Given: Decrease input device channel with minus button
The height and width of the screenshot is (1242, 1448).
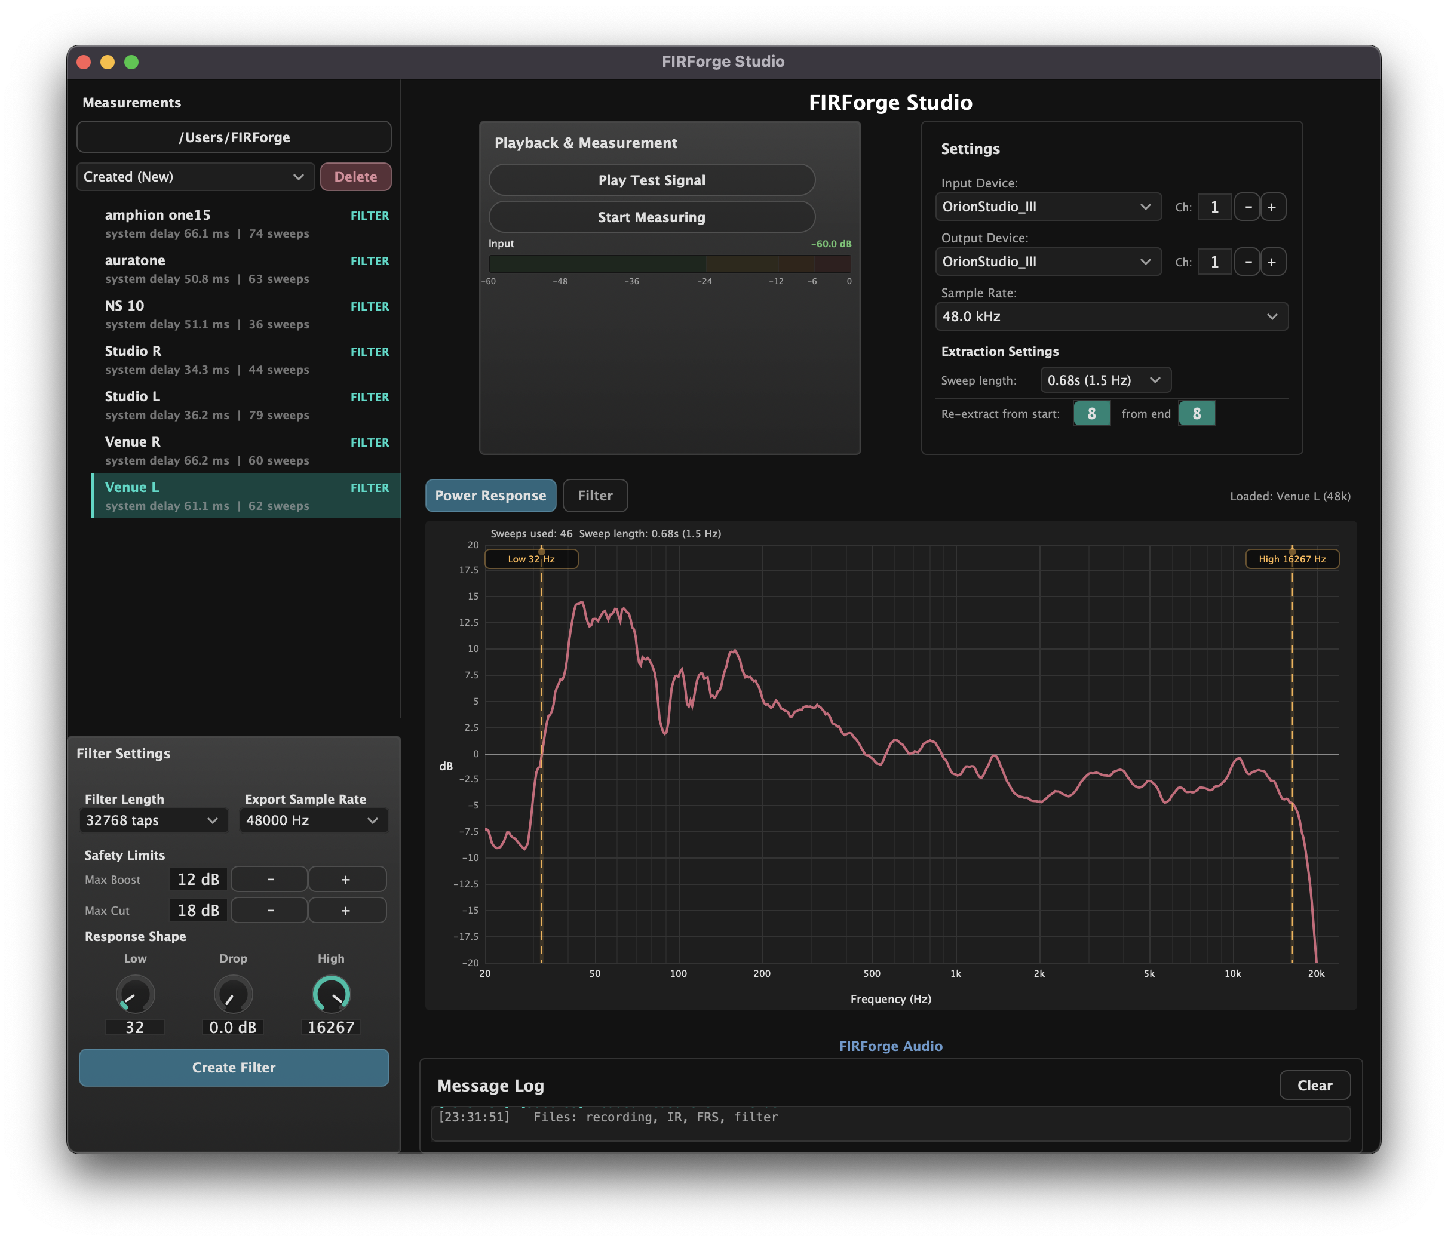Looking at the screenshot, I should pyautogui.click(x=1247, y=207).
